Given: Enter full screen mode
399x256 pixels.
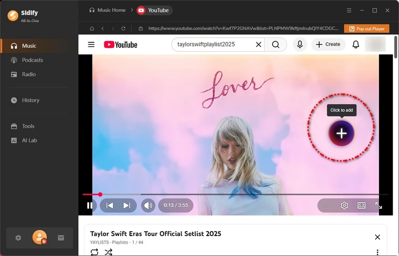Looking at the screenshot, I should point(379,205).
